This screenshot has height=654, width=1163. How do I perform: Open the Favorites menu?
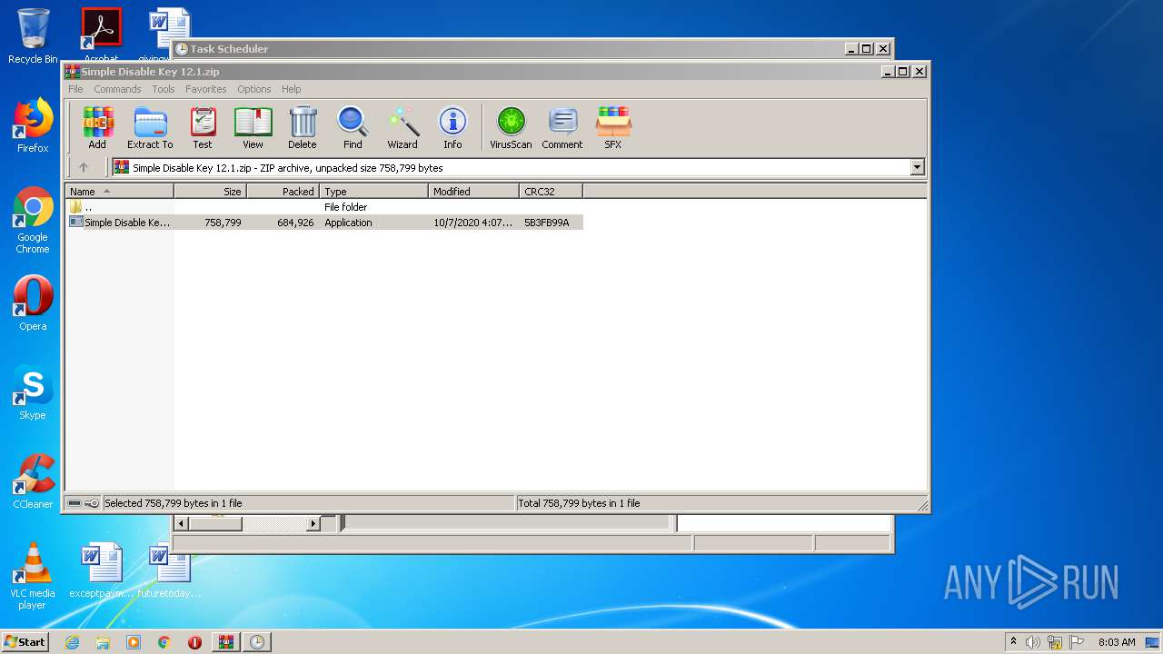point(206,89)
